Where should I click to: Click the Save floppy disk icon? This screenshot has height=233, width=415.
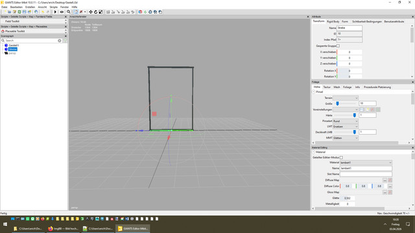click(25, 12)
